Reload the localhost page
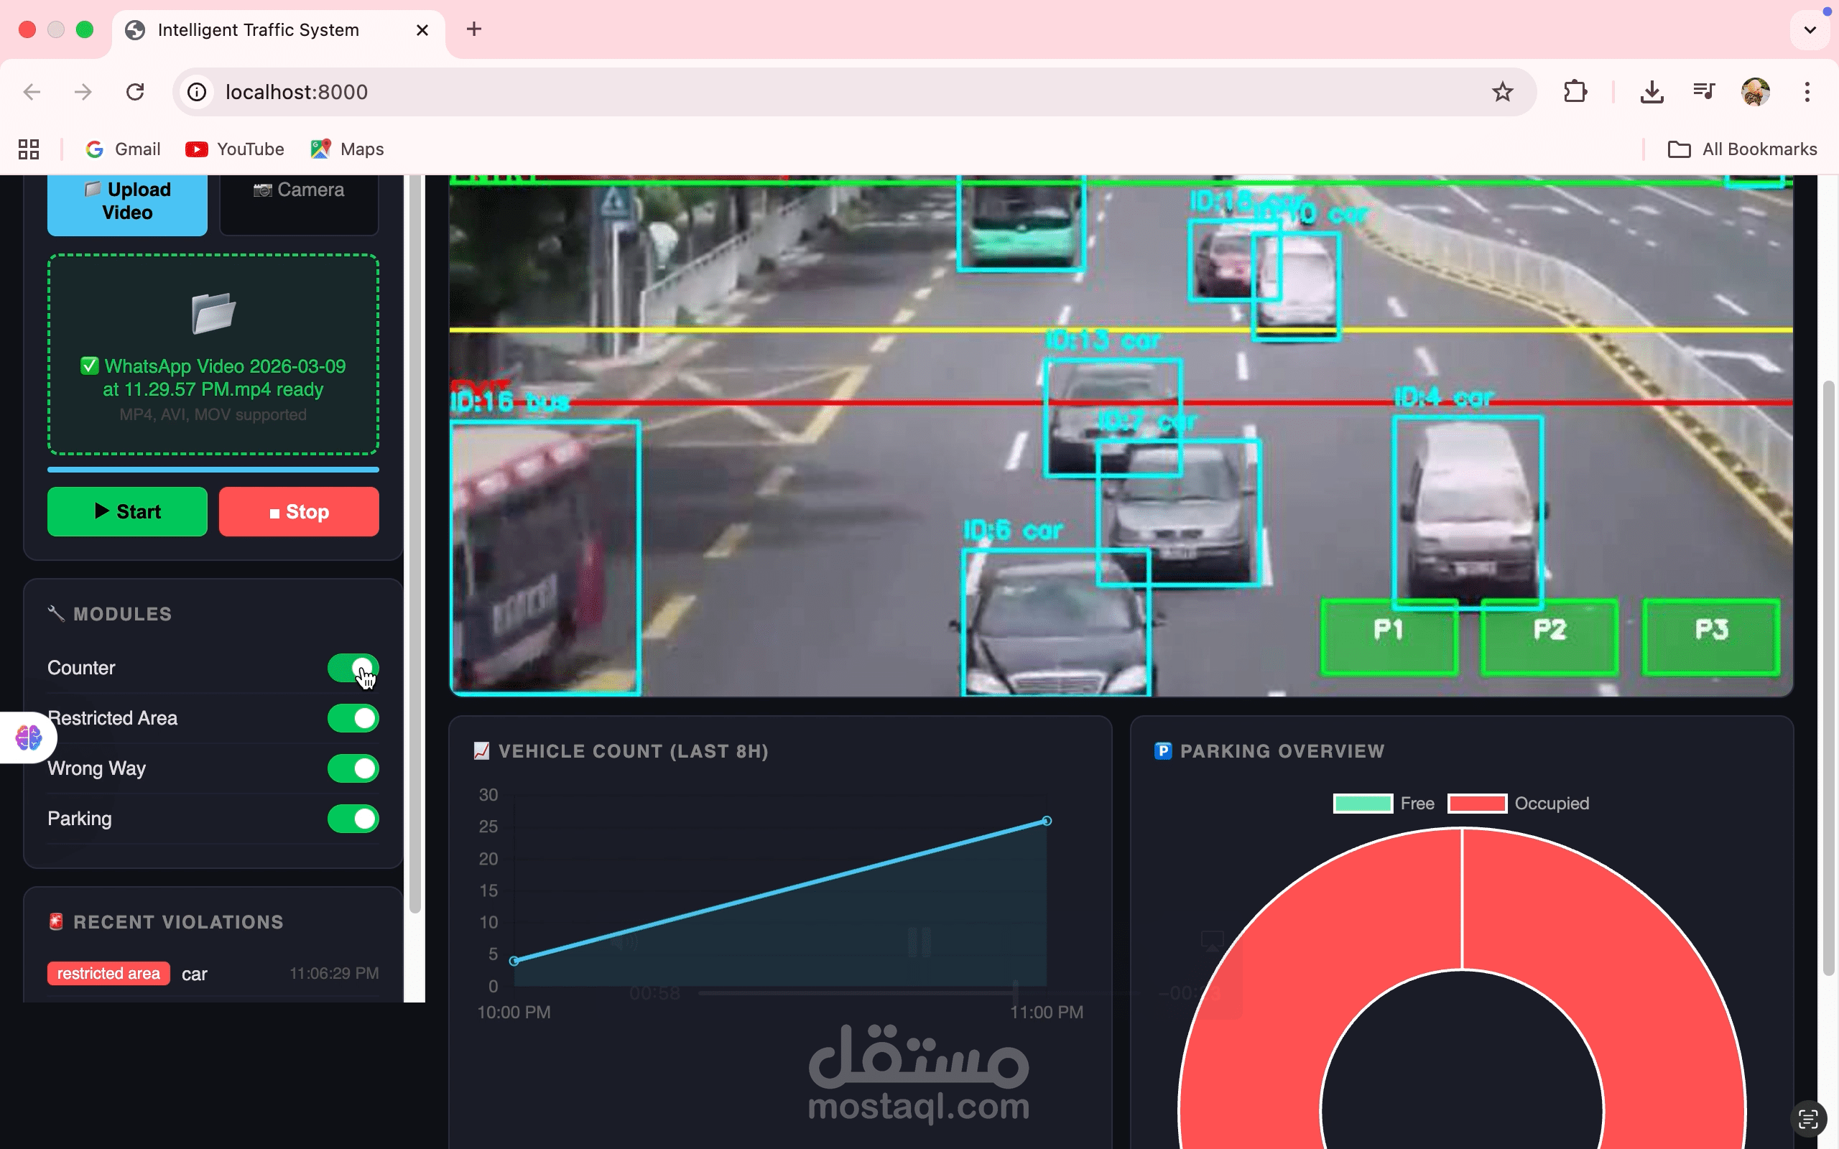This screenshot has height=1149, width=1839. [135, 92]
